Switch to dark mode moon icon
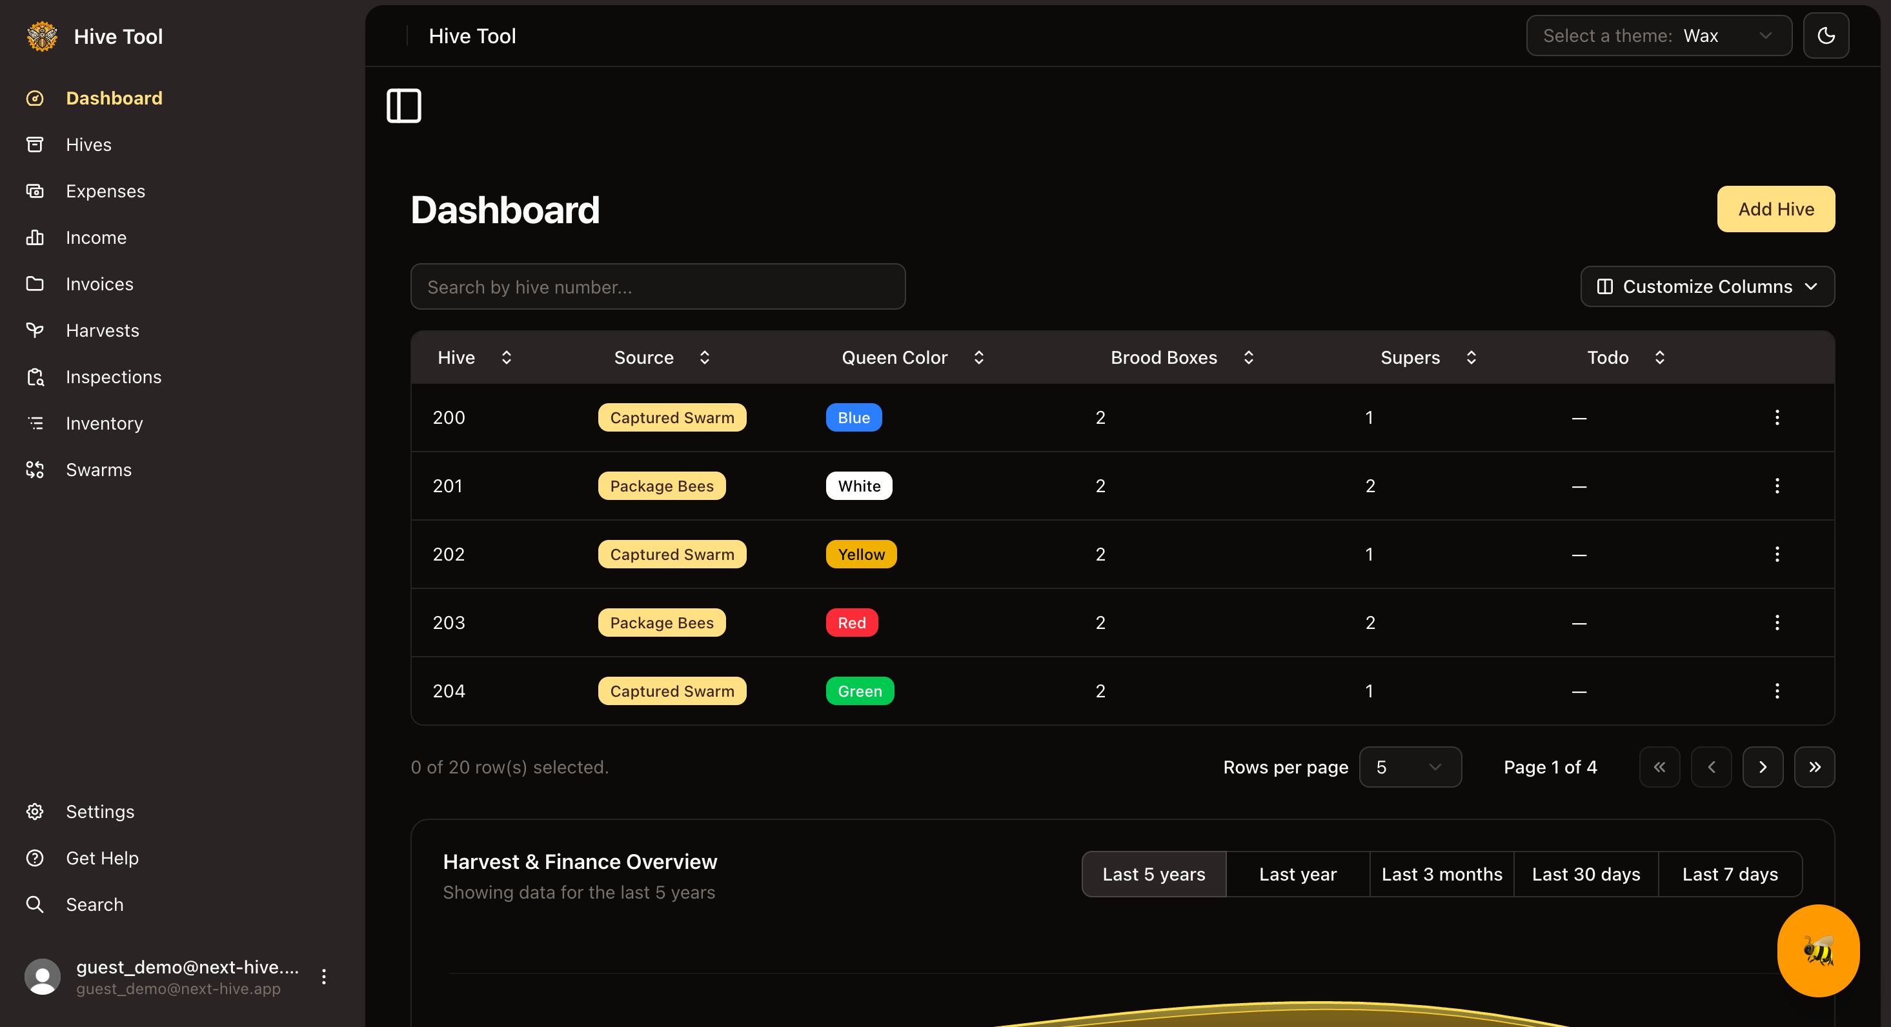The image size is (1891, 1027). click(1825, 36)
